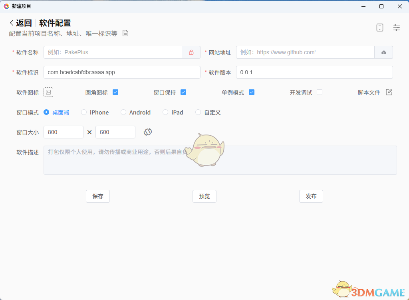The height and width of the screenshot is (300, 409).
Task: Disable the 圆角图标 checkbox
Action: tap(115, 92)
